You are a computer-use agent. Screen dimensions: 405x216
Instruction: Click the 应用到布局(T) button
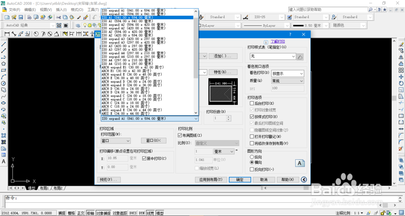click(x=211, y=180)
